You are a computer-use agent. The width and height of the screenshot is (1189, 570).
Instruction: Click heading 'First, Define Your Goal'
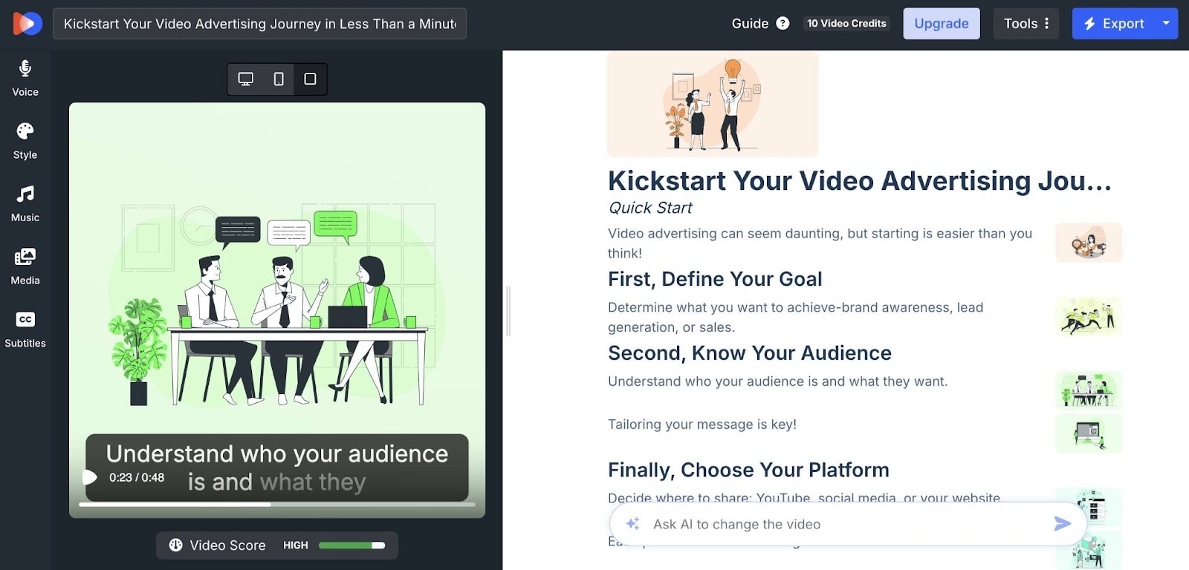[x=715, y=279]
